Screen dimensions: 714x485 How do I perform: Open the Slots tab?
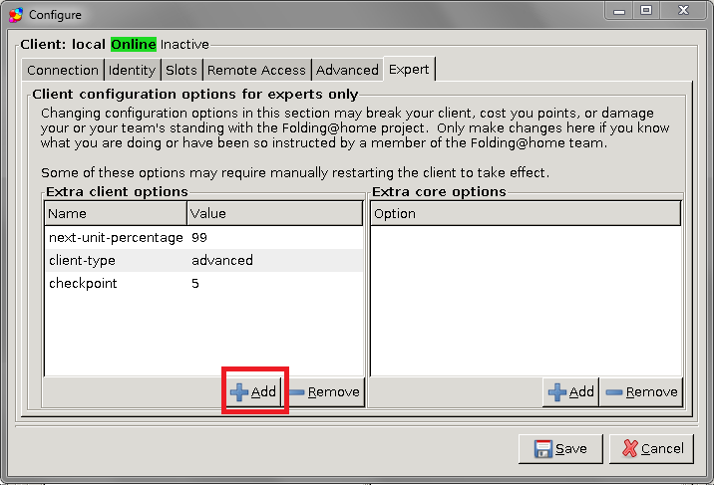coord(181,70)
